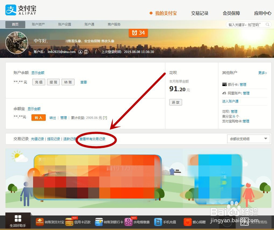Show account balance via 显示金额

[x=38, y=73]
